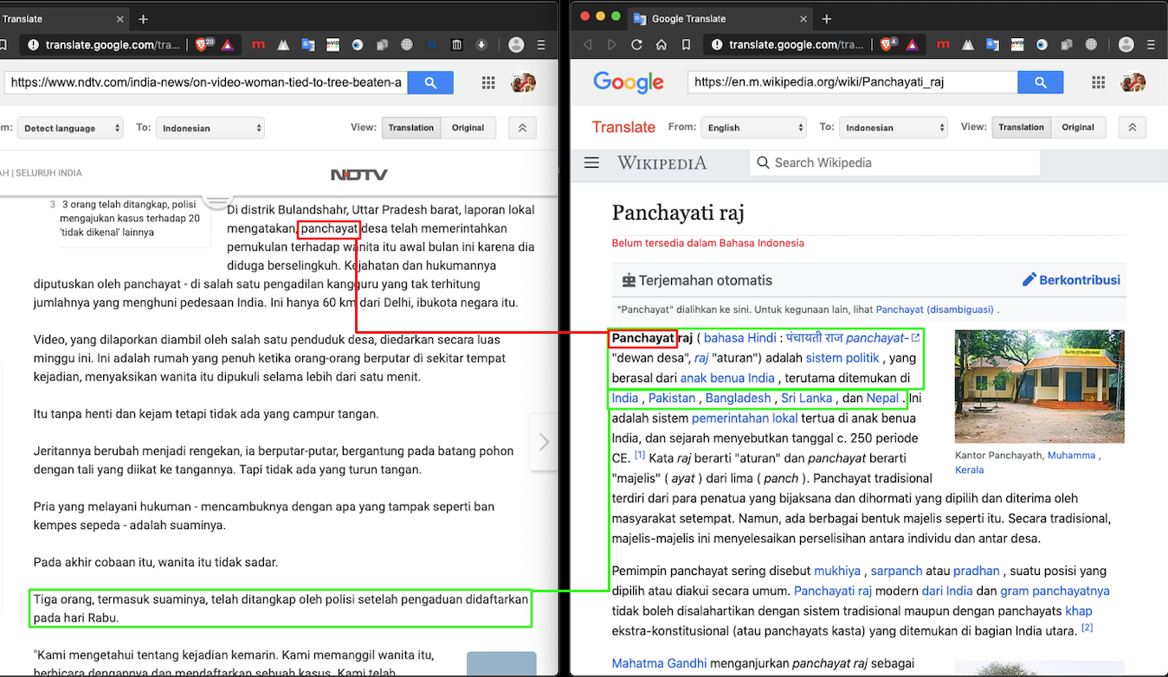Collapse translate bar in right window
Viewport: 1168px width, 677px height.
click(1133, 127)
